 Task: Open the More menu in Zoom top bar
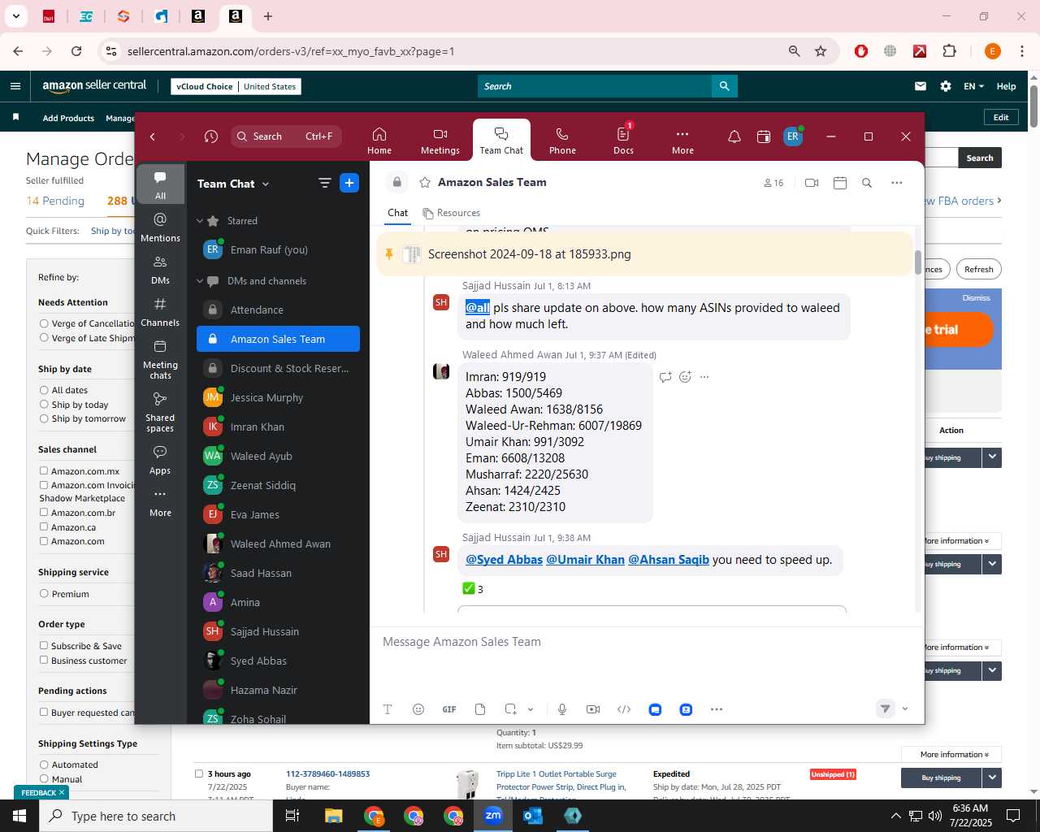coord(682,141)
